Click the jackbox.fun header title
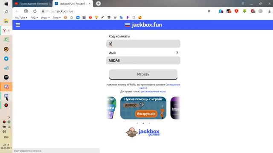273x153 pixels. point(147,25)
